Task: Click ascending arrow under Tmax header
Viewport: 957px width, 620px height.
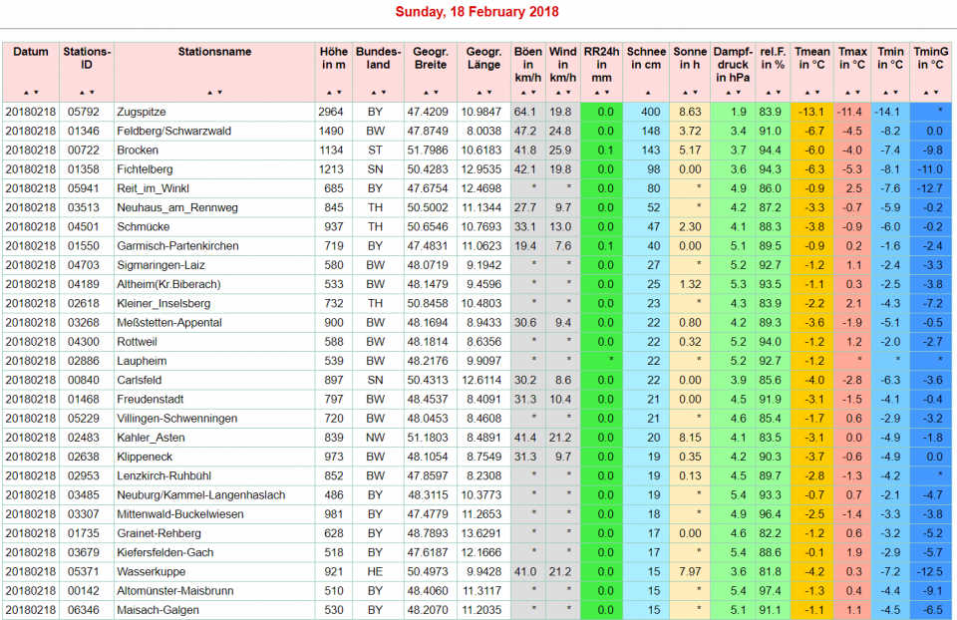Action: pyautogui.click(x=847, y=92)
